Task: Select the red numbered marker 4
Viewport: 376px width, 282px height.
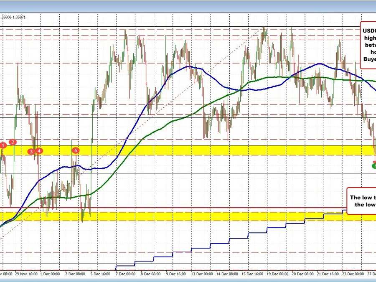Action: [x=39, y=150]
